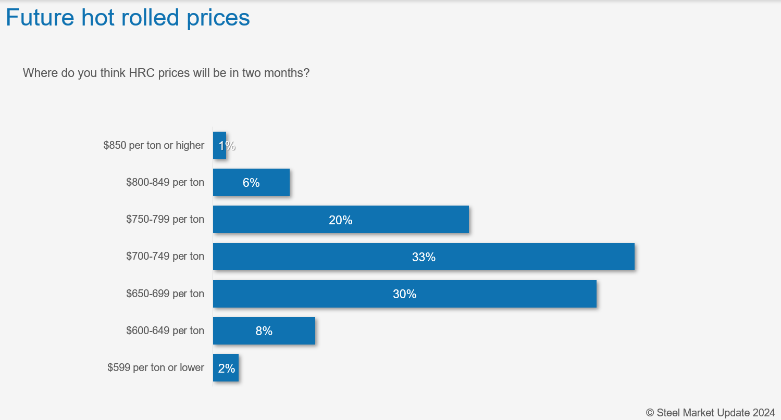
Task: Select the "$800-849 per ton" axis label
Action: (165, 183)
